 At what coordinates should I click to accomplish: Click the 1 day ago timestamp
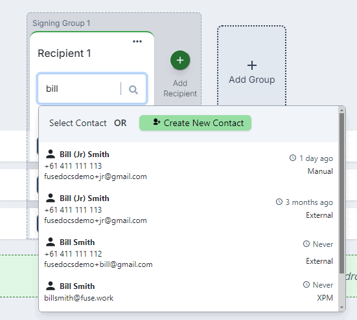click(x=316, y=158)
